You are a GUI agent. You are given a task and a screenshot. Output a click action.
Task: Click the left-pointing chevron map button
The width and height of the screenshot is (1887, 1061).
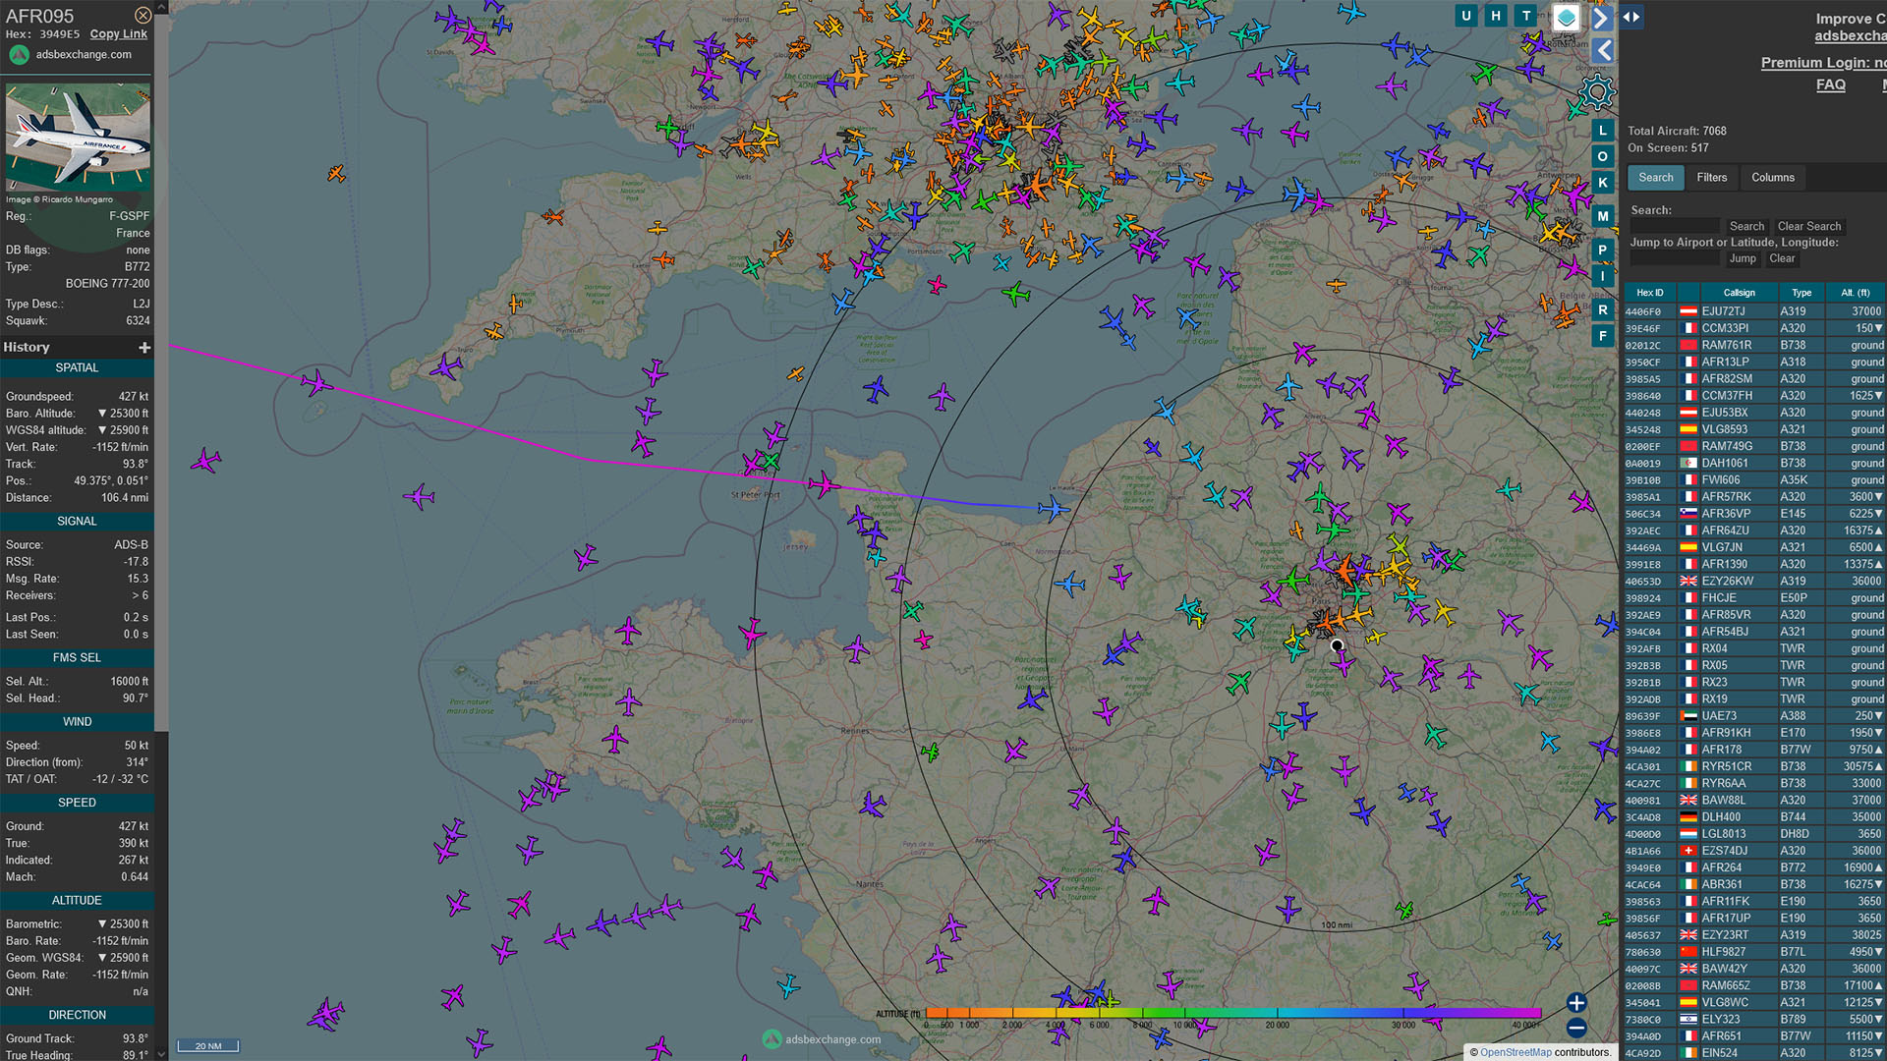(x=1604, y=50)
